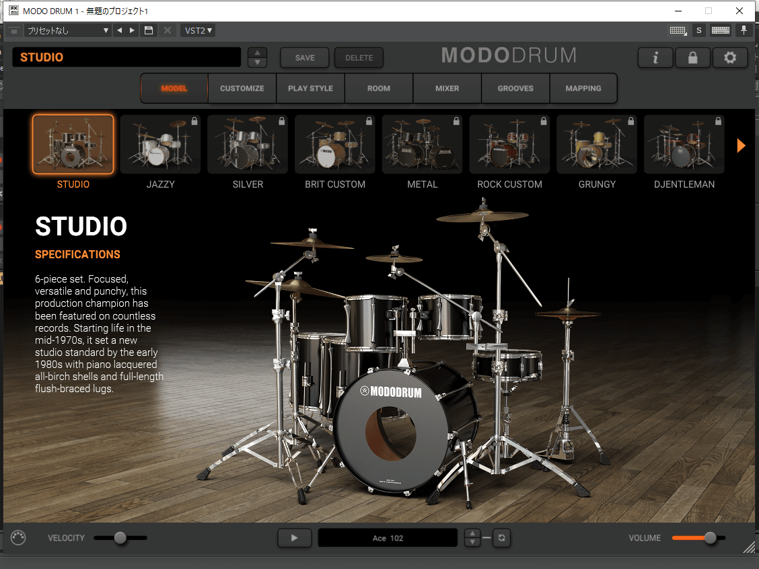This screenshot has width=759, height=569.
Task: Click the padlock icon next to info
Action: pos(692,58)
